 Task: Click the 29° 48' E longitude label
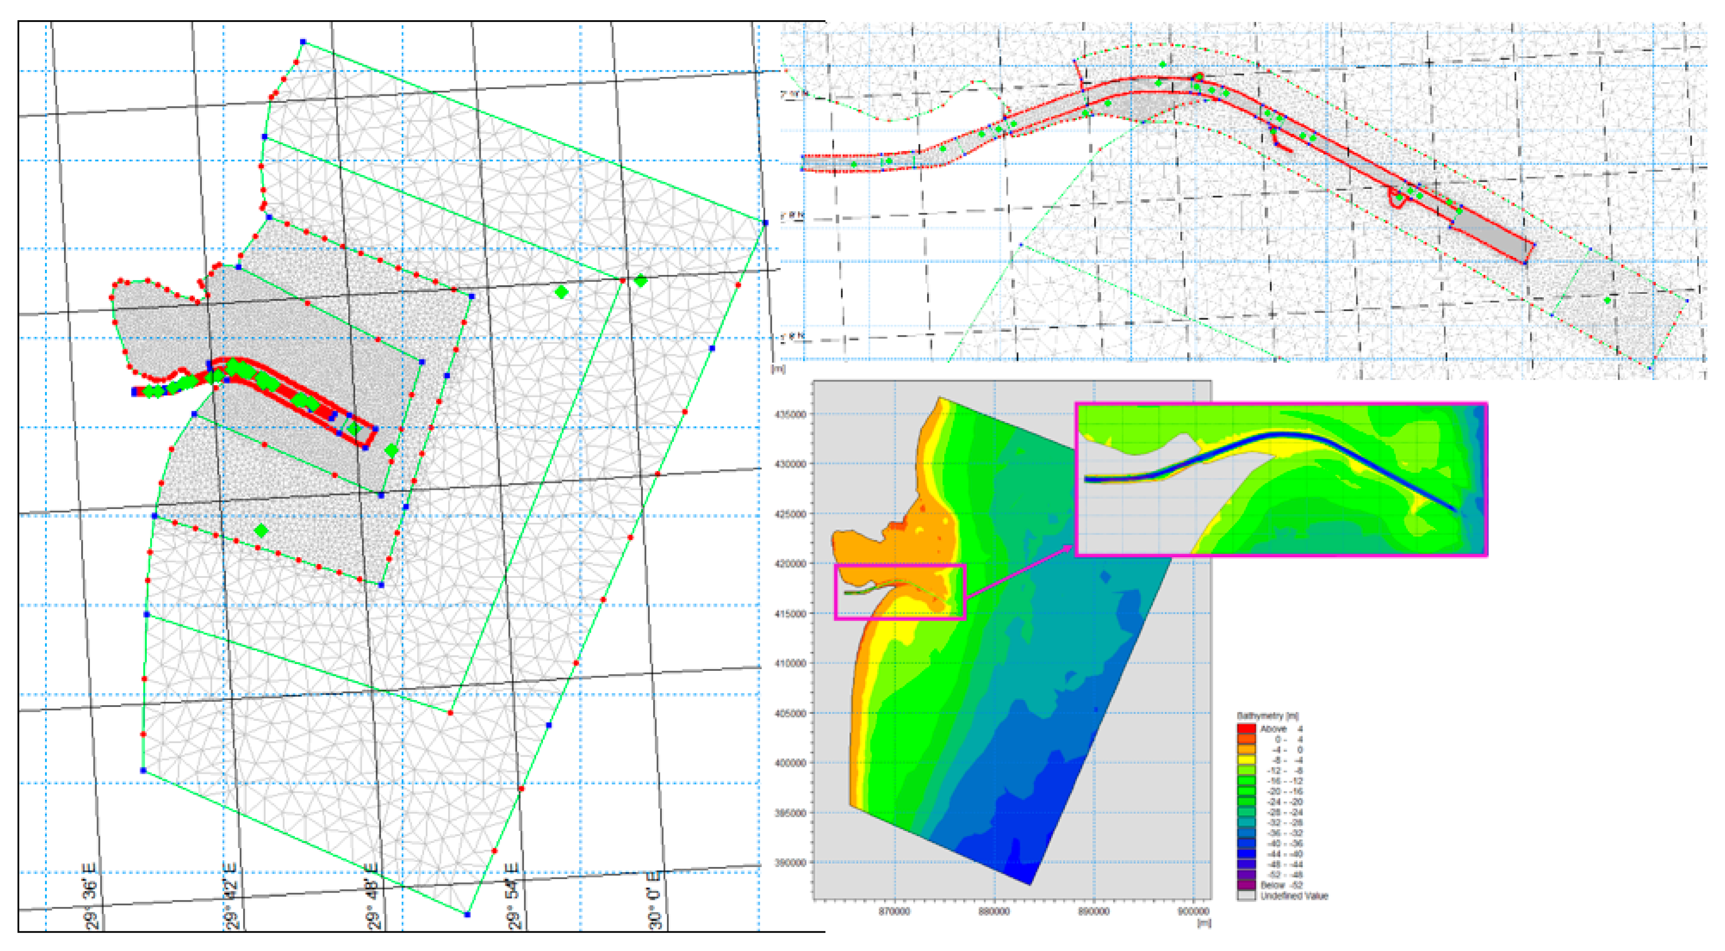click(373, 897)
